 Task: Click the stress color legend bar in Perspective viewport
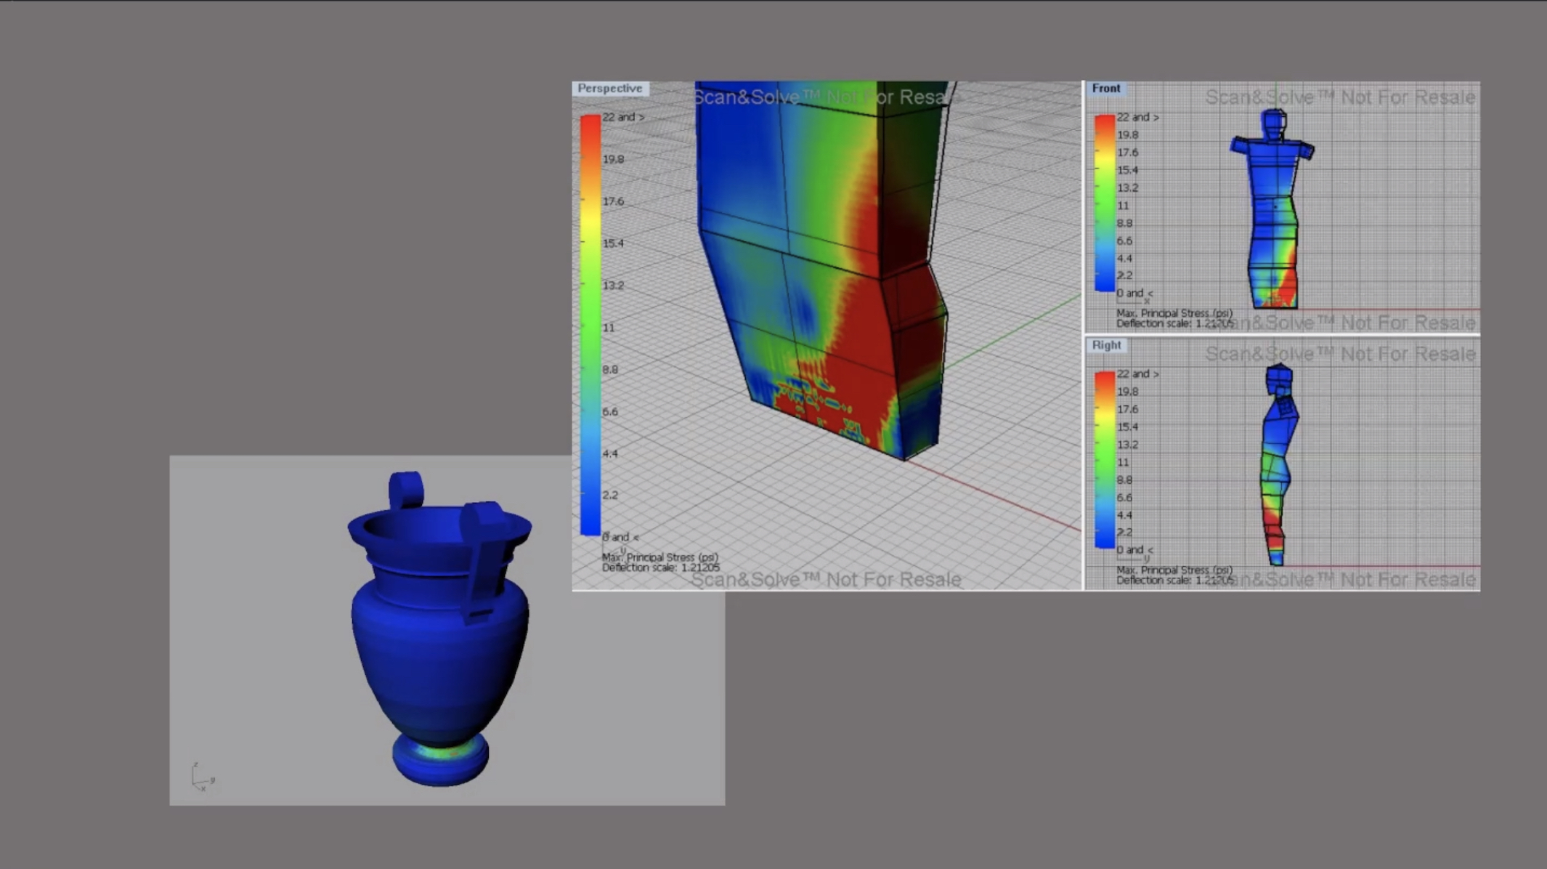(590, 325)
